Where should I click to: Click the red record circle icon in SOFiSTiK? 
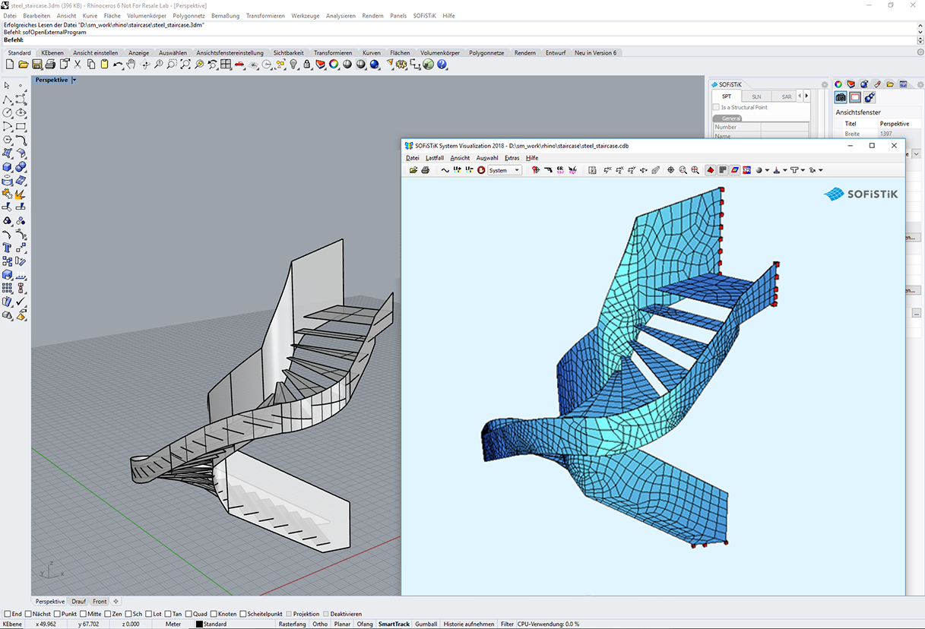[x=481, y=170]
